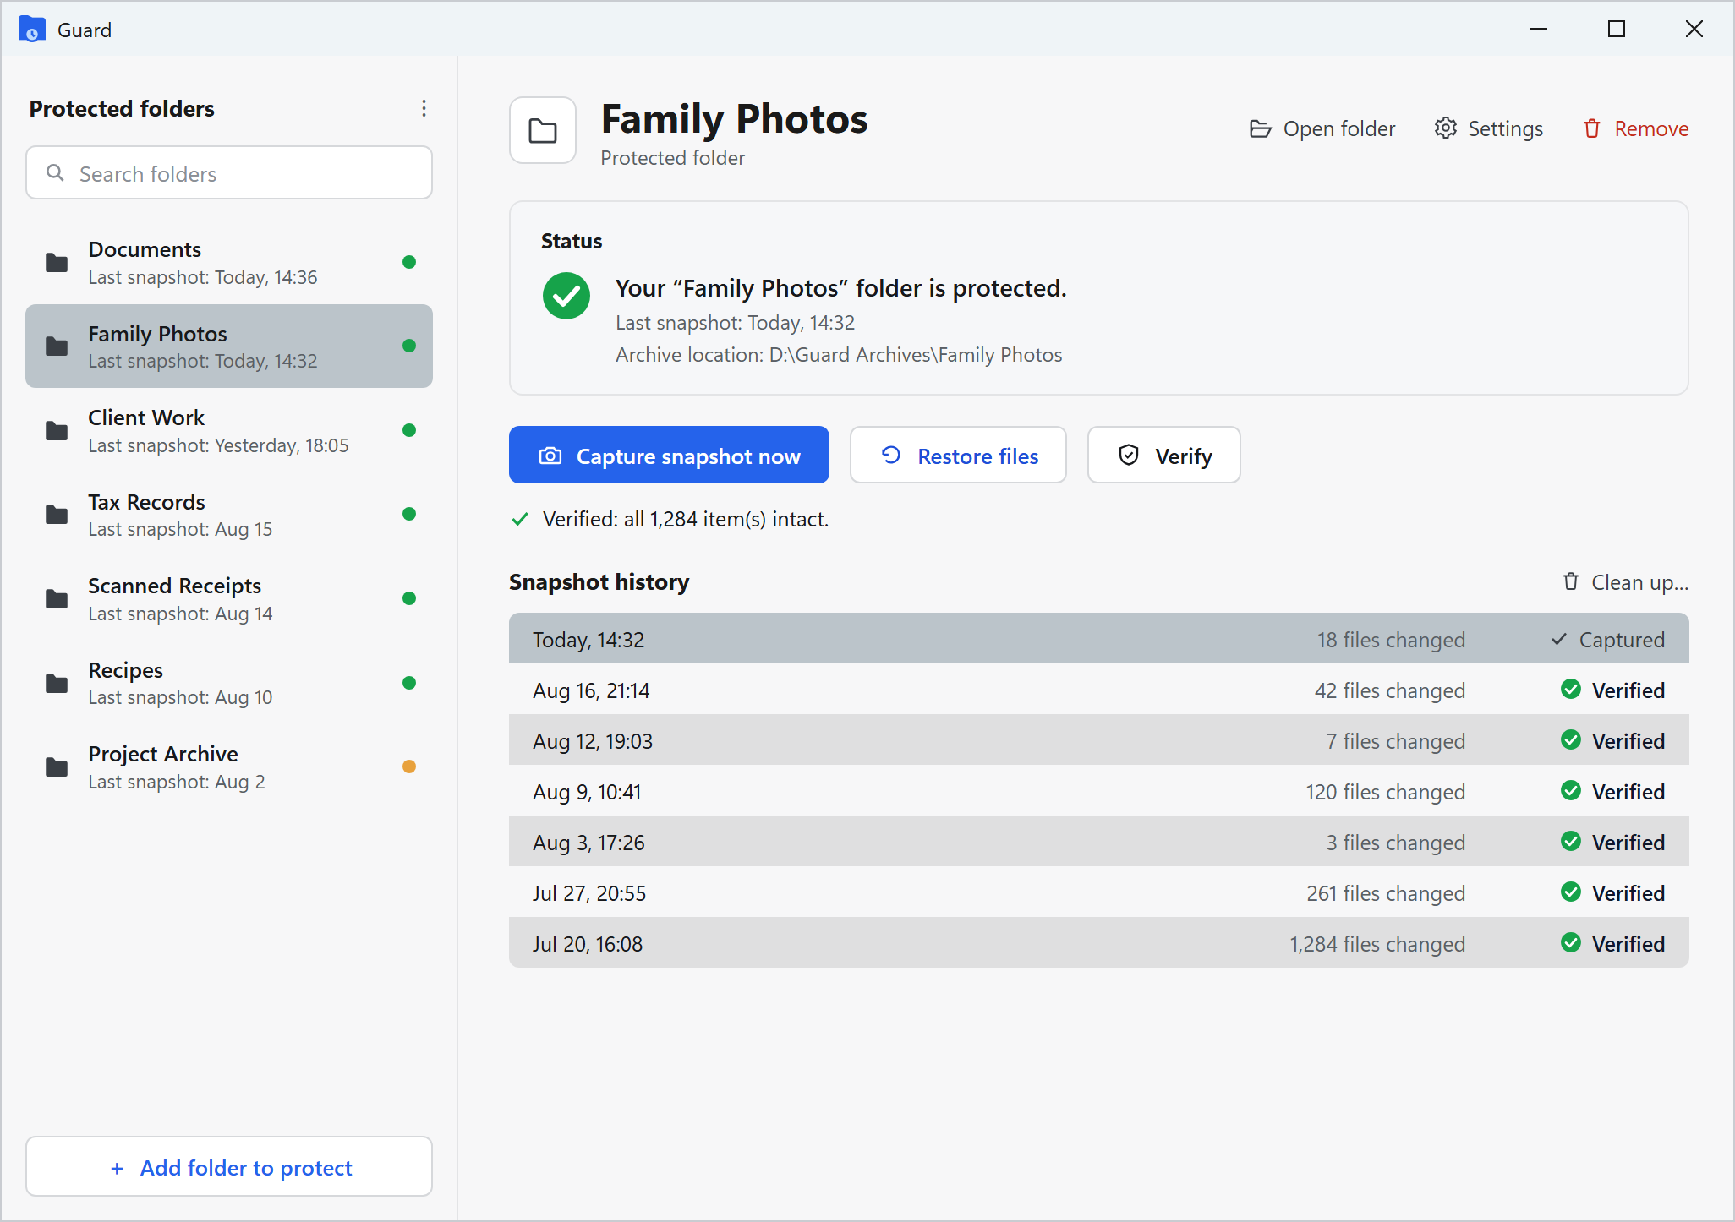Open Clean up snapshot history
The image size is (1735, 1222).
coord(1624,582)
